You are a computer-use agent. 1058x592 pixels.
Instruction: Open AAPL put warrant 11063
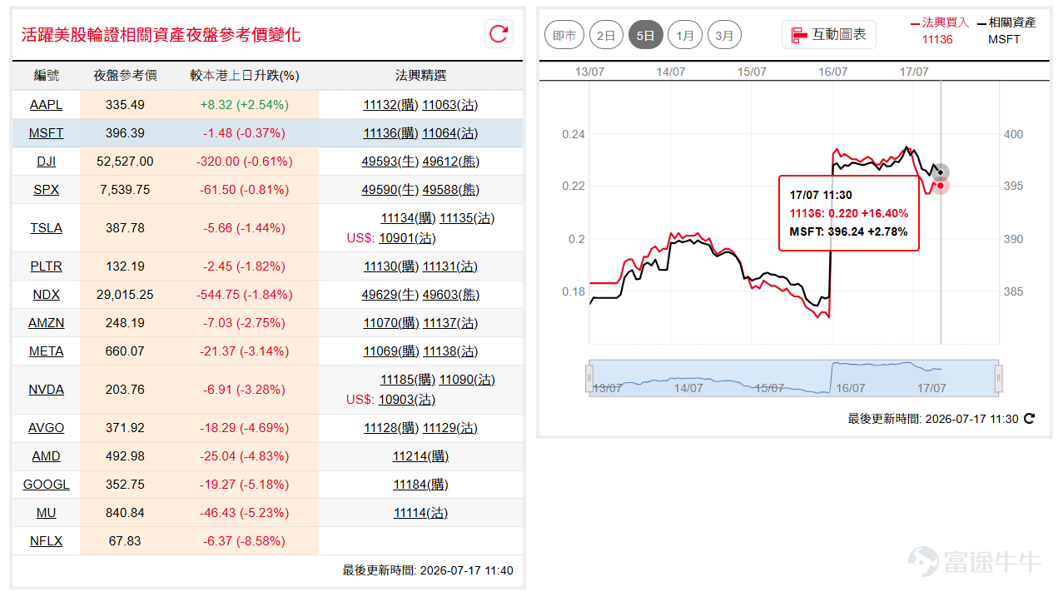450,105
